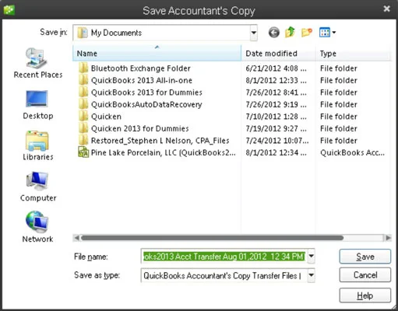
Task: Click the scroll right arrow
Action: pos(388,238)
